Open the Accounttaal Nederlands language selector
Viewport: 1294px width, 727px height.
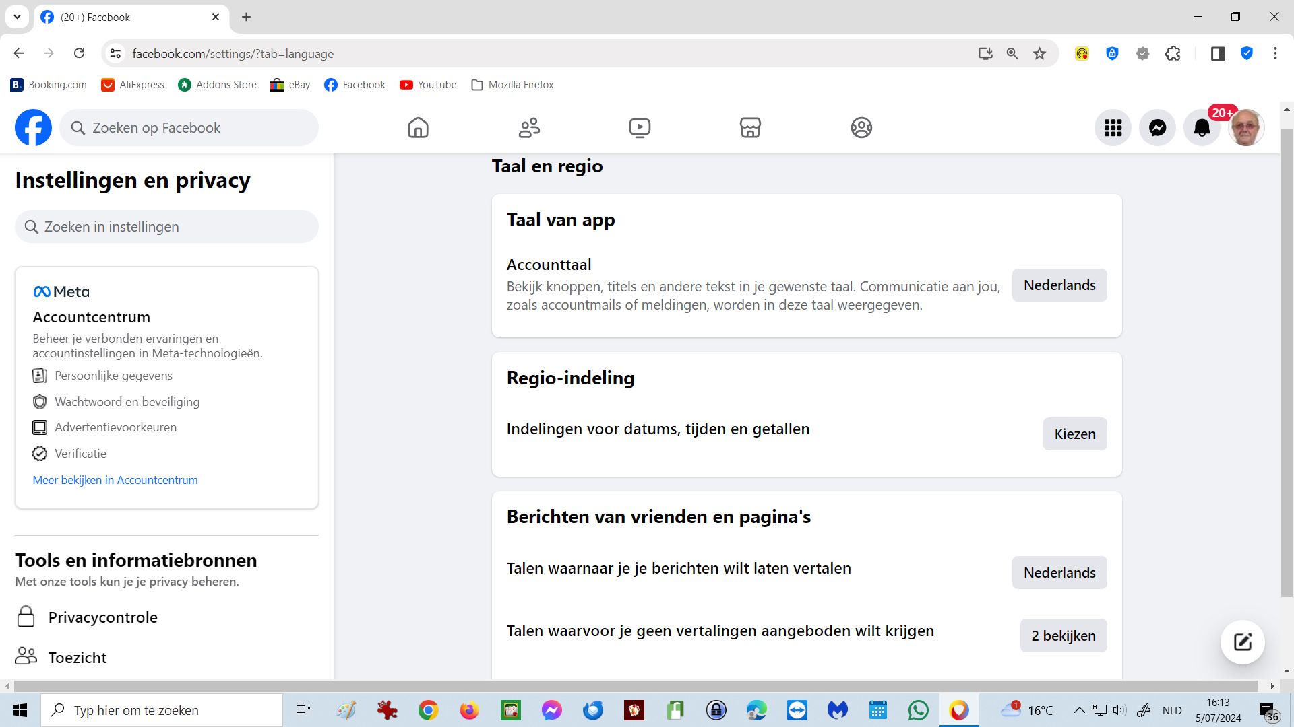[1059, 285]
